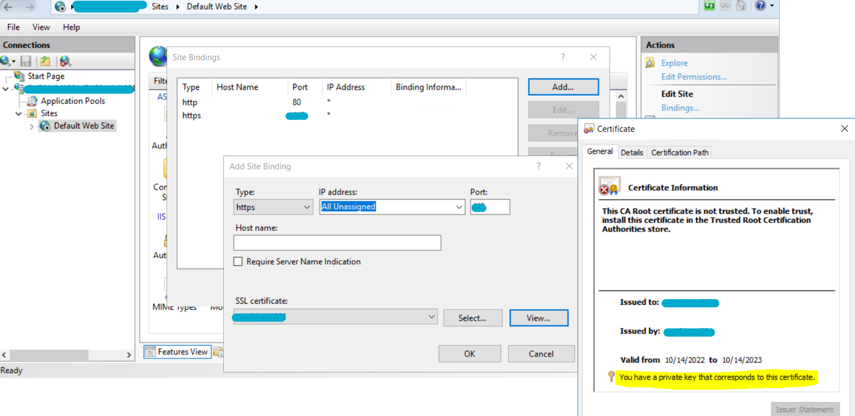Click the Edit Permissions... link

(694, 76)
